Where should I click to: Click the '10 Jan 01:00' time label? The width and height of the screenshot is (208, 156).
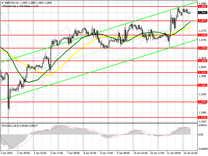tap(140, 153)
